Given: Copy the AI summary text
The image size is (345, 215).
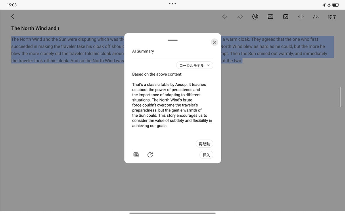Looking at the screenshot, I should tap(136, 155).
